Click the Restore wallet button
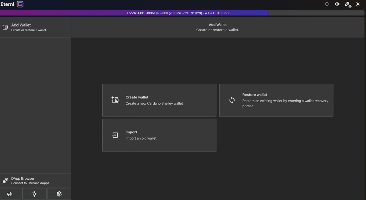This screenshot has height=200, width=366. click(x=276, y=100)
